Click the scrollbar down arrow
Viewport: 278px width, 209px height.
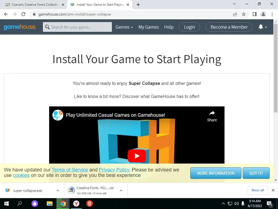[276, 180]
